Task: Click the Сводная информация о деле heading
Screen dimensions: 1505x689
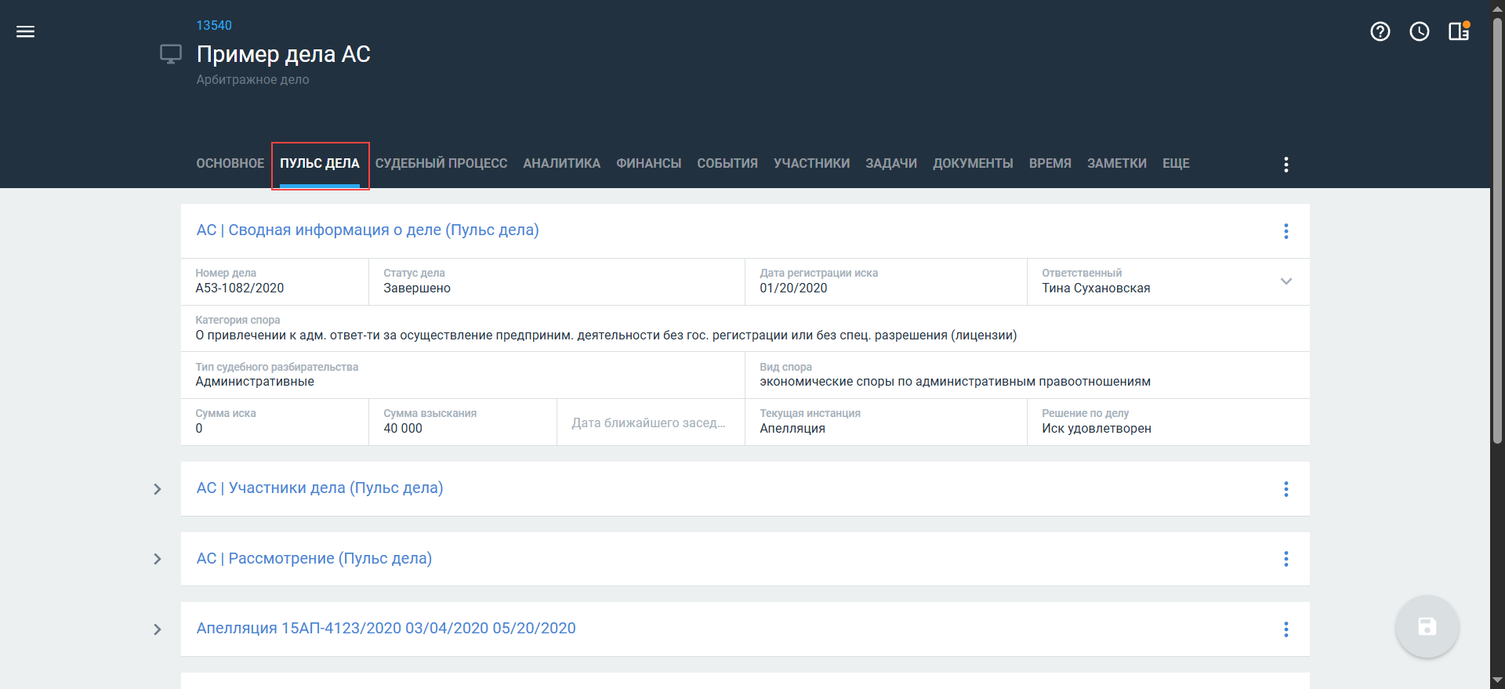Action: click(x=367, y=230)
